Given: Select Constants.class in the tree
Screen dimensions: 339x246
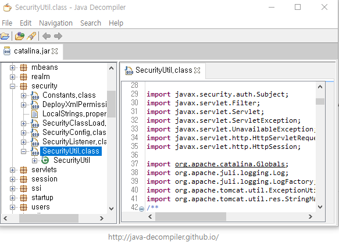Looking at the screenshot, I should point(69,95).
